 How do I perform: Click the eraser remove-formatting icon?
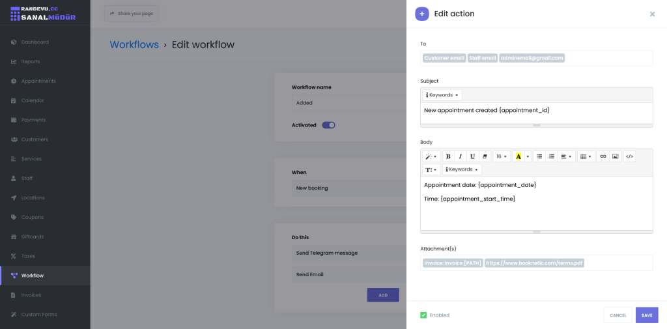point(485,156)
